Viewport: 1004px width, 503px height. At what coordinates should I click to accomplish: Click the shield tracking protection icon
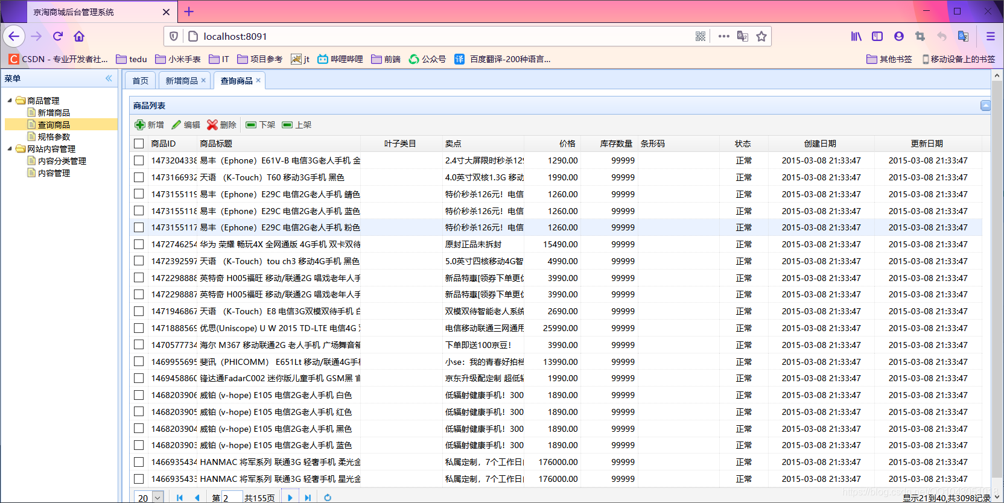[174, 36]
